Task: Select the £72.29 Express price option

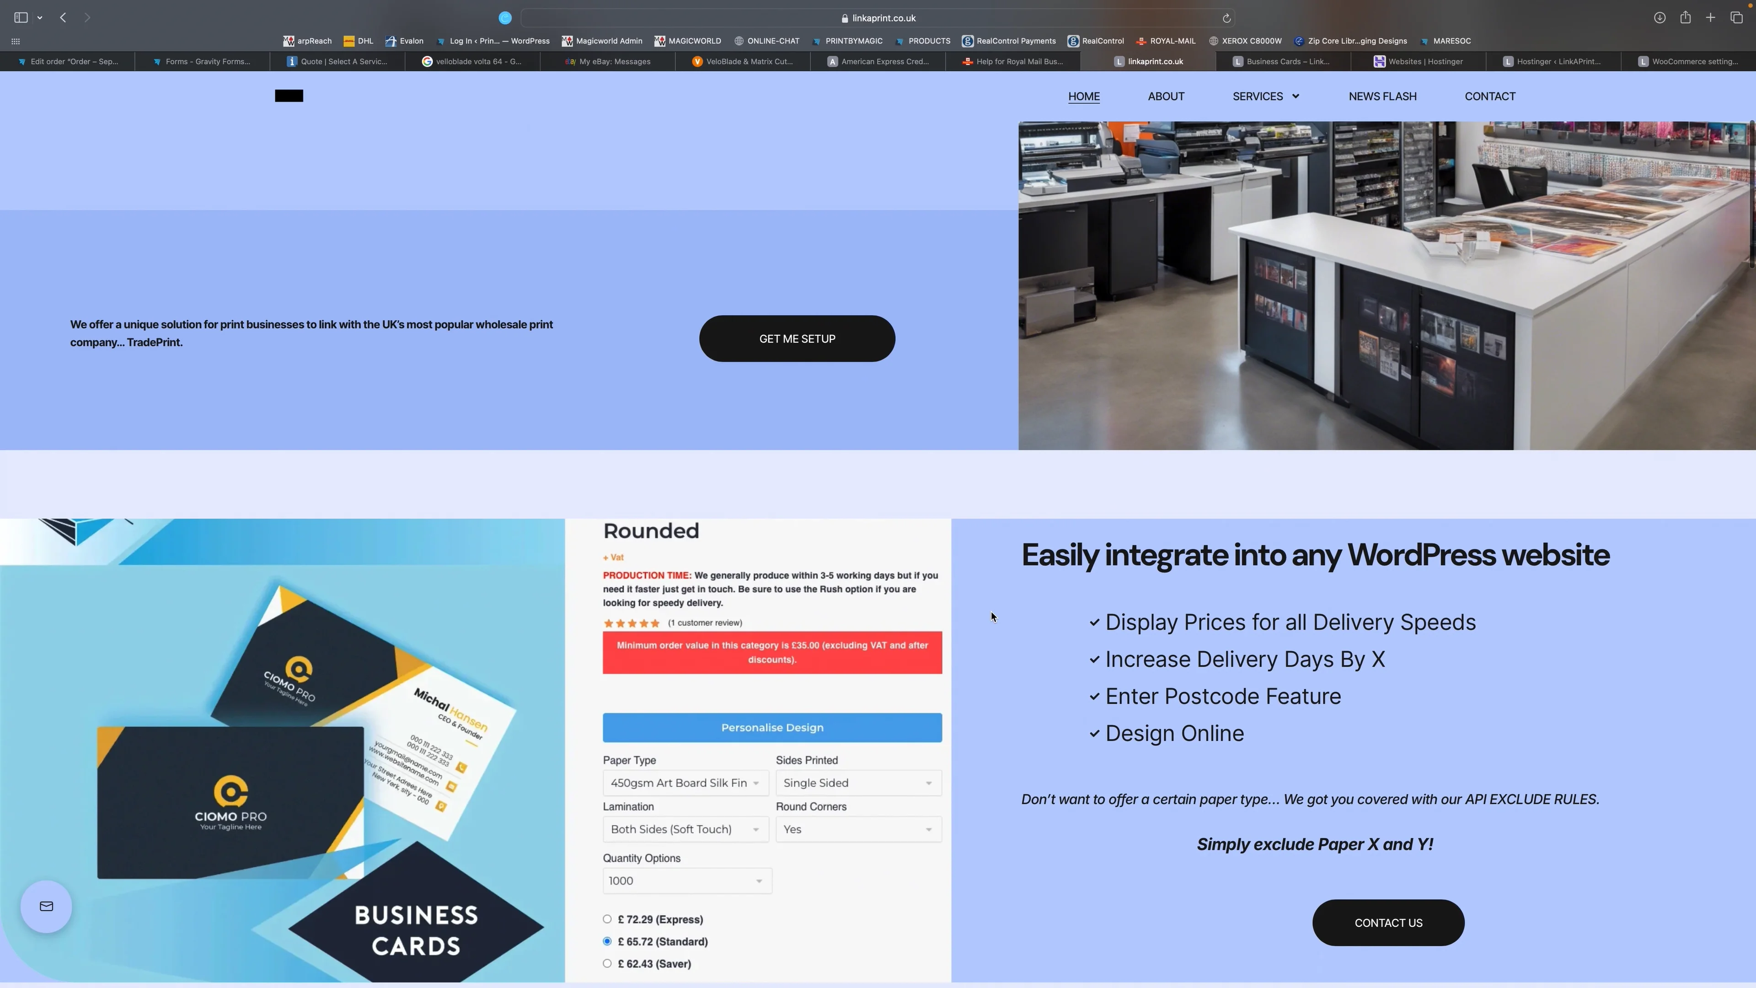Action: click(607, 918)
